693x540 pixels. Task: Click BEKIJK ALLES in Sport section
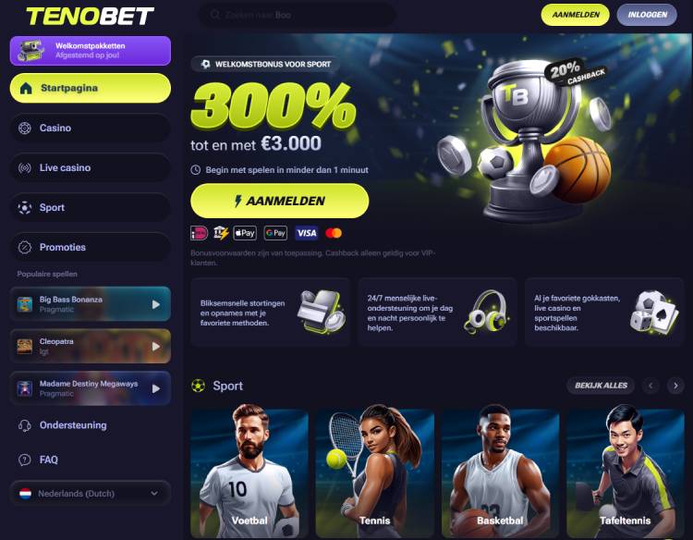click(601, 386)
